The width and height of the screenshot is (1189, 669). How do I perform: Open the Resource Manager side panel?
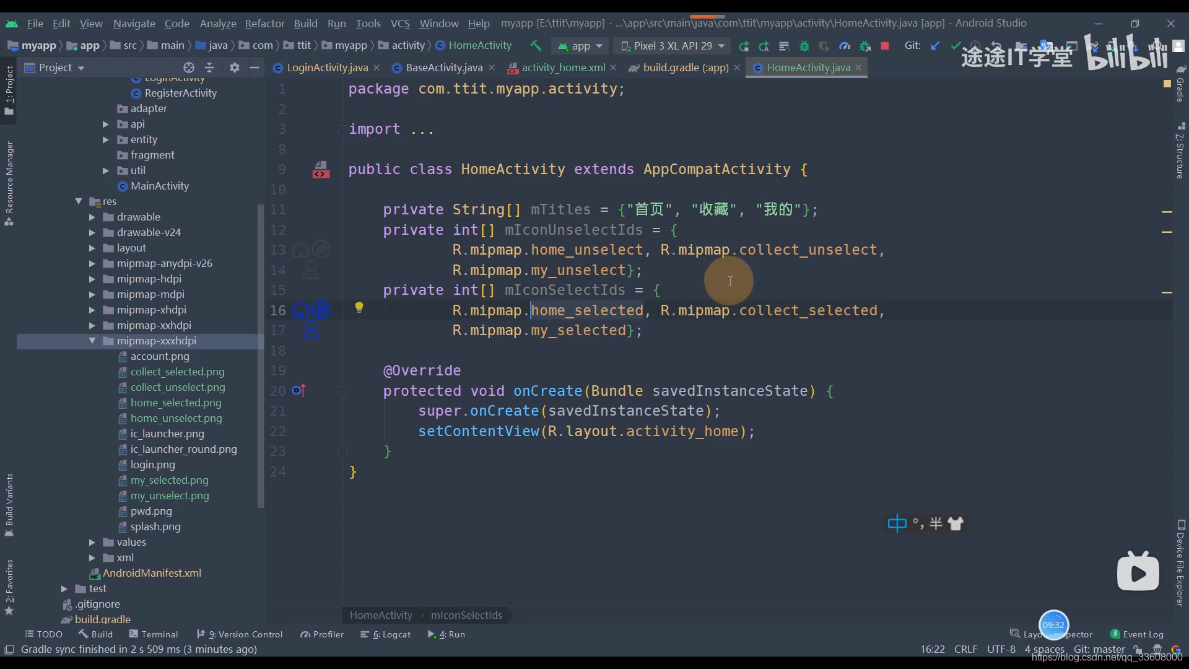(x=9, y=183)
